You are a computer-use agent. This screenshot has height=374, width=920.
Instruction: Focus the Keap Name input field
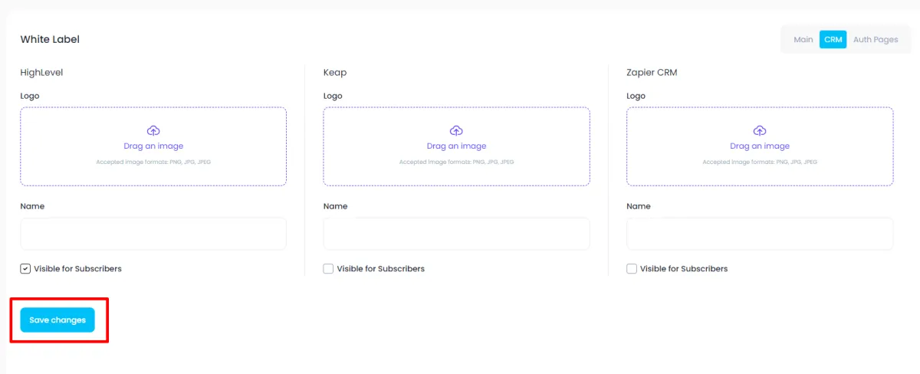pyautogui.click(x=456, y=234)
